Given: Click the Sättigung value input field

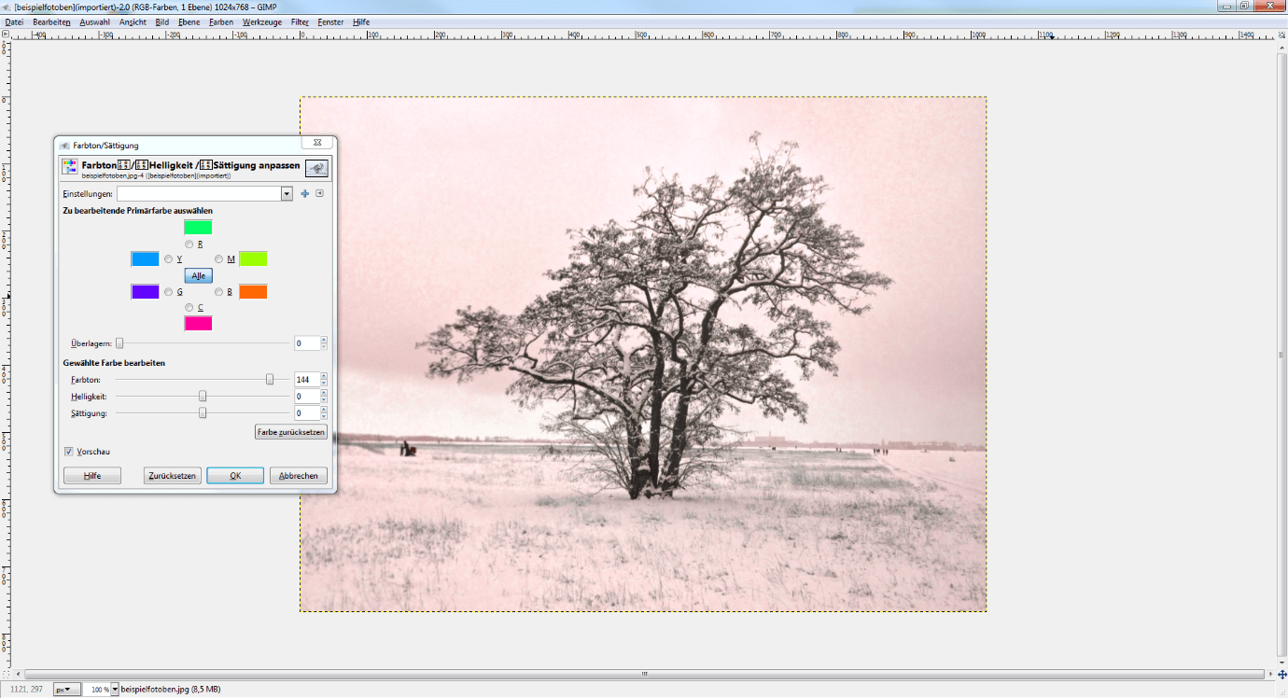Looking at the screenshot, I should click(x=307, y=413).
